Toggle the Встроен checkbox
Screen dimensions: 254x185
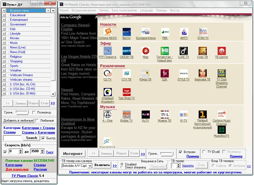(181, 152)
